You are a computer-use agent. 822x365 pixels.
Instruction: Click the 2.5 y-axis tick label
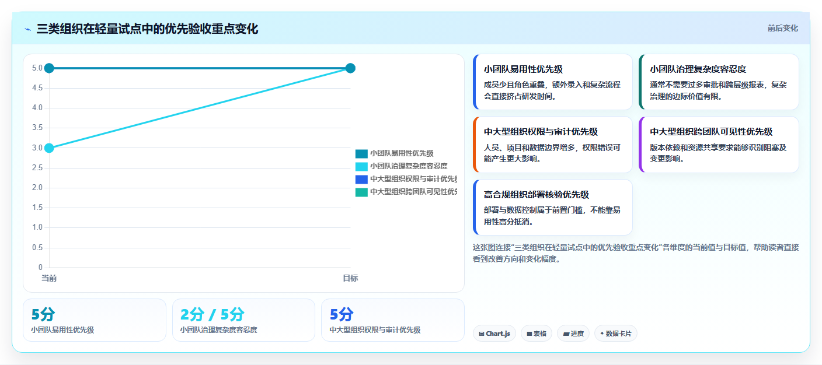(37, 168)
